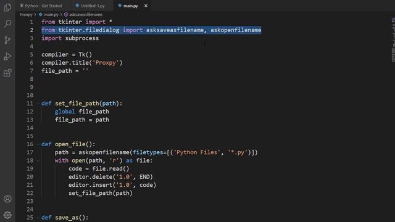Click 'code = file.read()' on line 19
Viewport: 395px width, 222px height.
pos(99,168)
